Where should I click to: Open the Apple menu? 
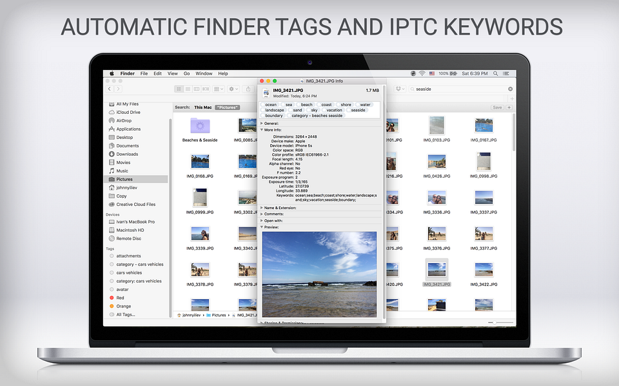(112, 73)
